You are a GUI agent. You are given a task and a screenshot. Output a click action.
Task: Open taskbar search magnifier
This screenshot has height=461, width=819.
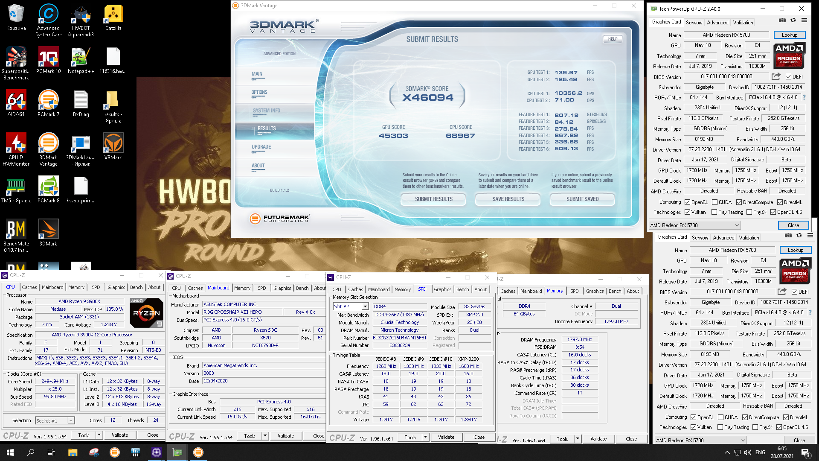[x=31, y=452]
